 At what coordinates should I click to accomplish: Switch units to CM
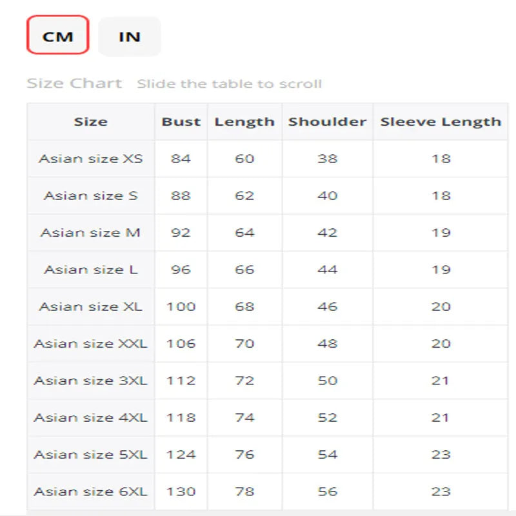tap(57, 36)
